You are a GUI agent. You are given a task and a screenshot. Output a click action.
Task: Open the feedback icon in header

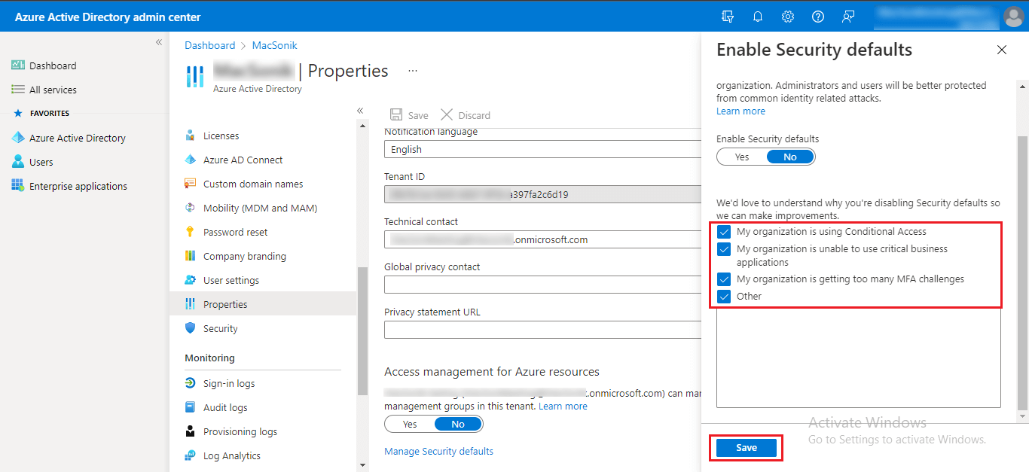[849, 17]
